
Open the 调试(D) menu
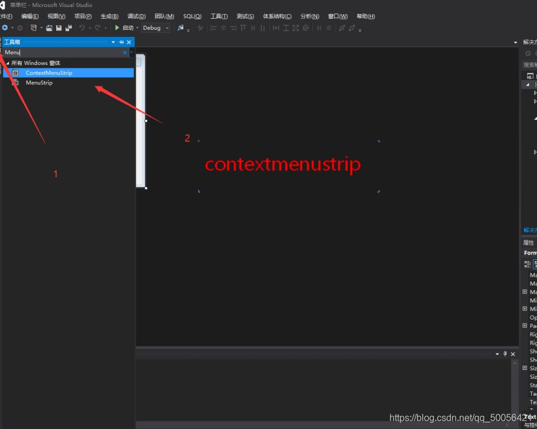[136, 16]
